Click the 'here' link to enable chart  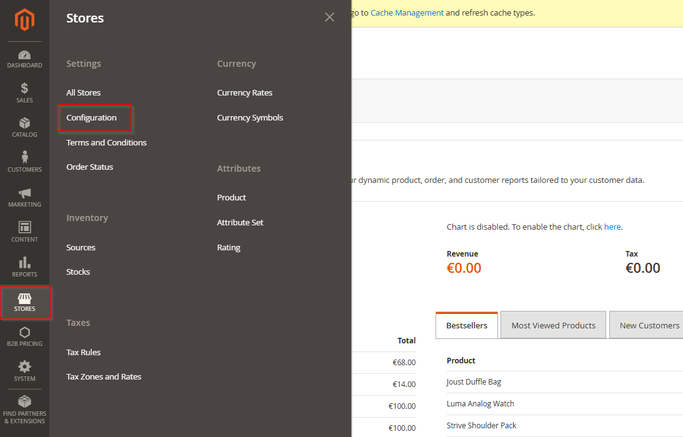pyautogui.click(x=612, y=227)
